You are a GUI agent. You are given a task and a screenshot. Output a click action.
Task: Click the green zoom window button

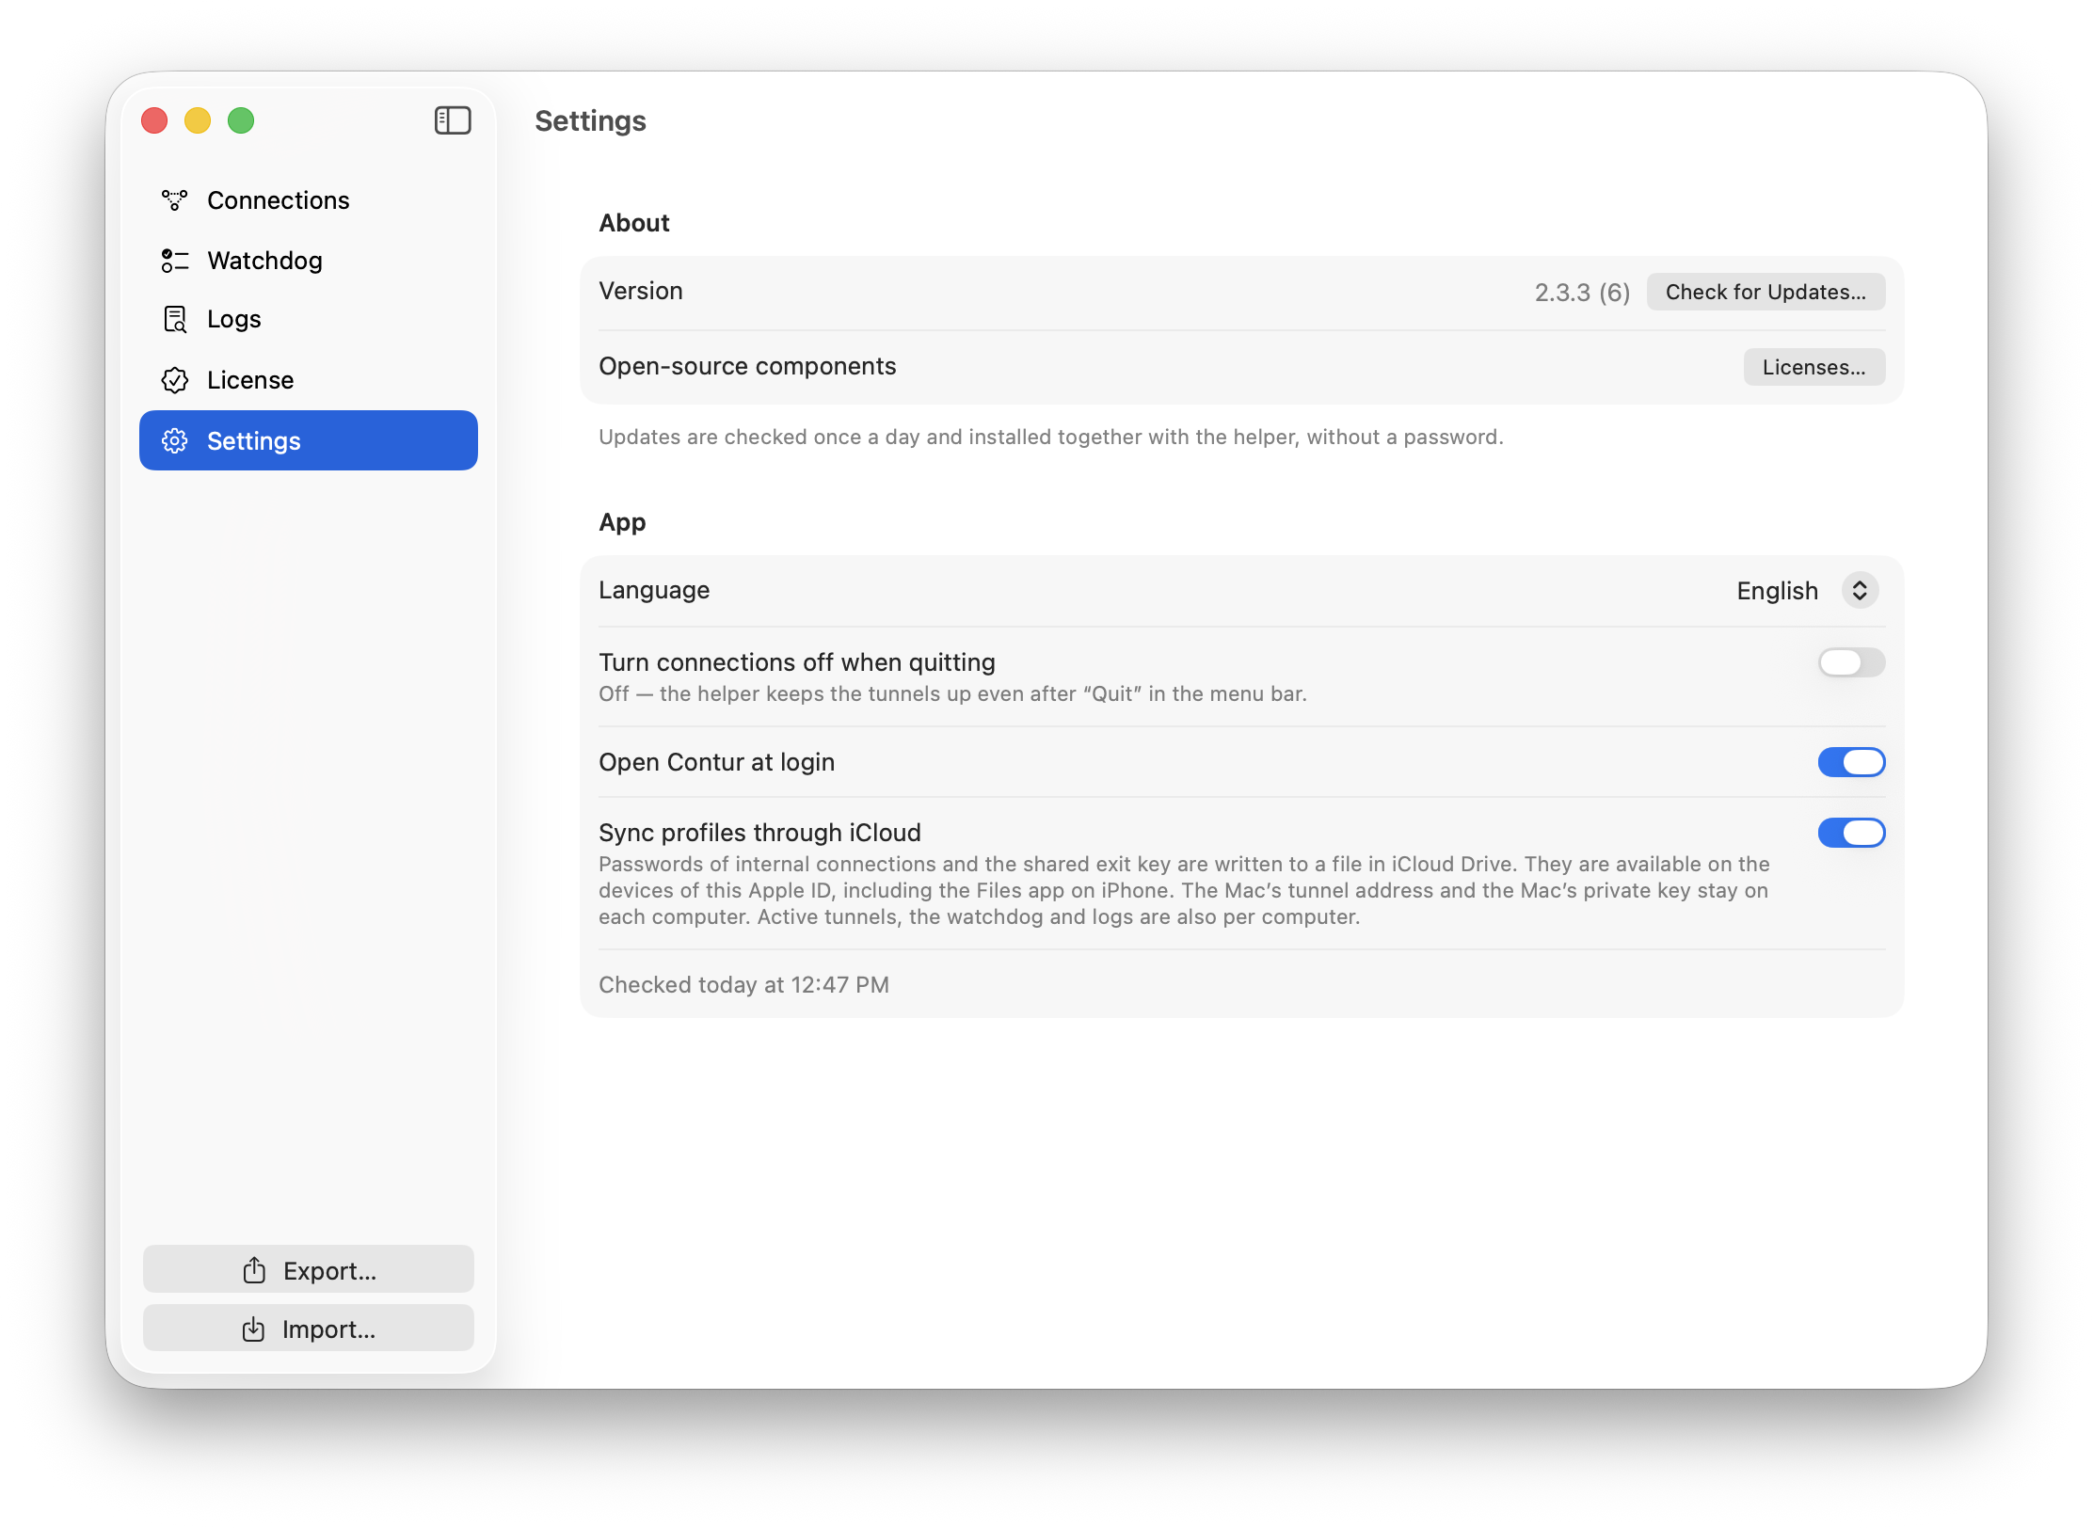point(241,120)
